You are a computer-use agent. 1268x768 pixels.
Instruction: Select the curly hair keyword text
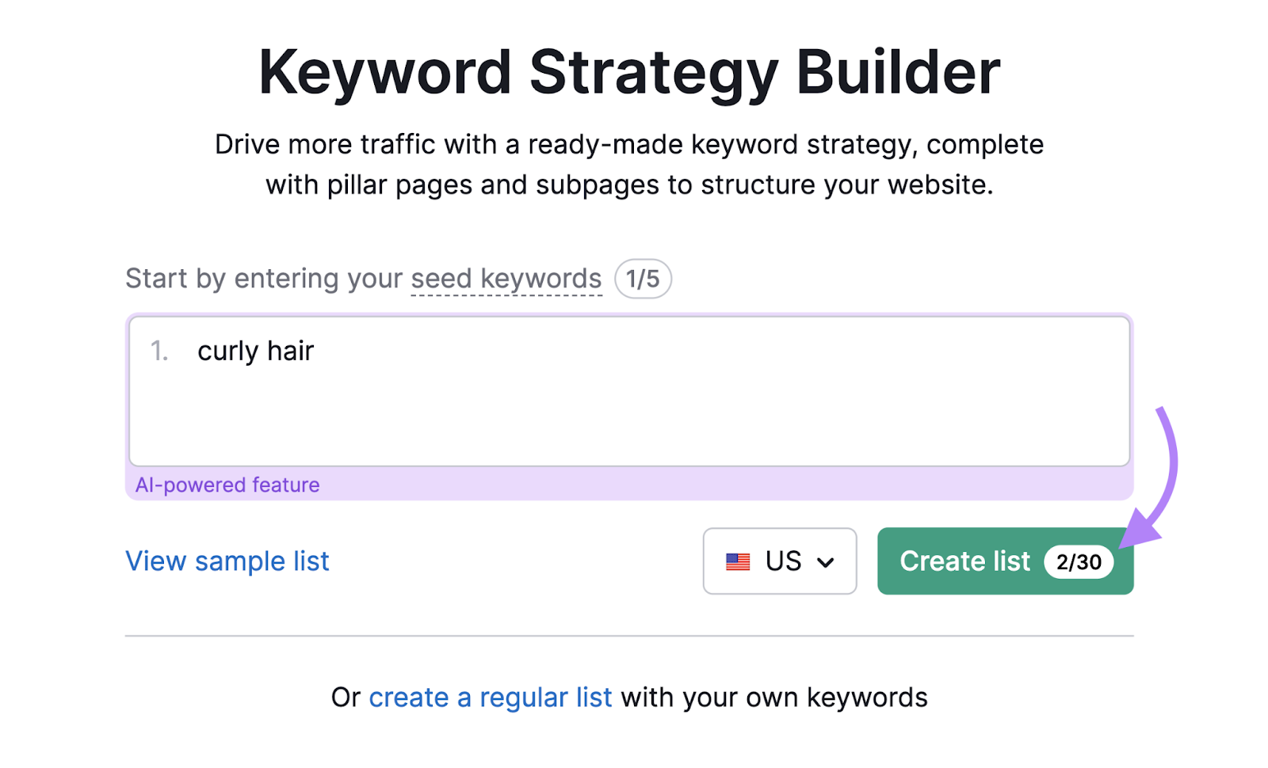255,351
